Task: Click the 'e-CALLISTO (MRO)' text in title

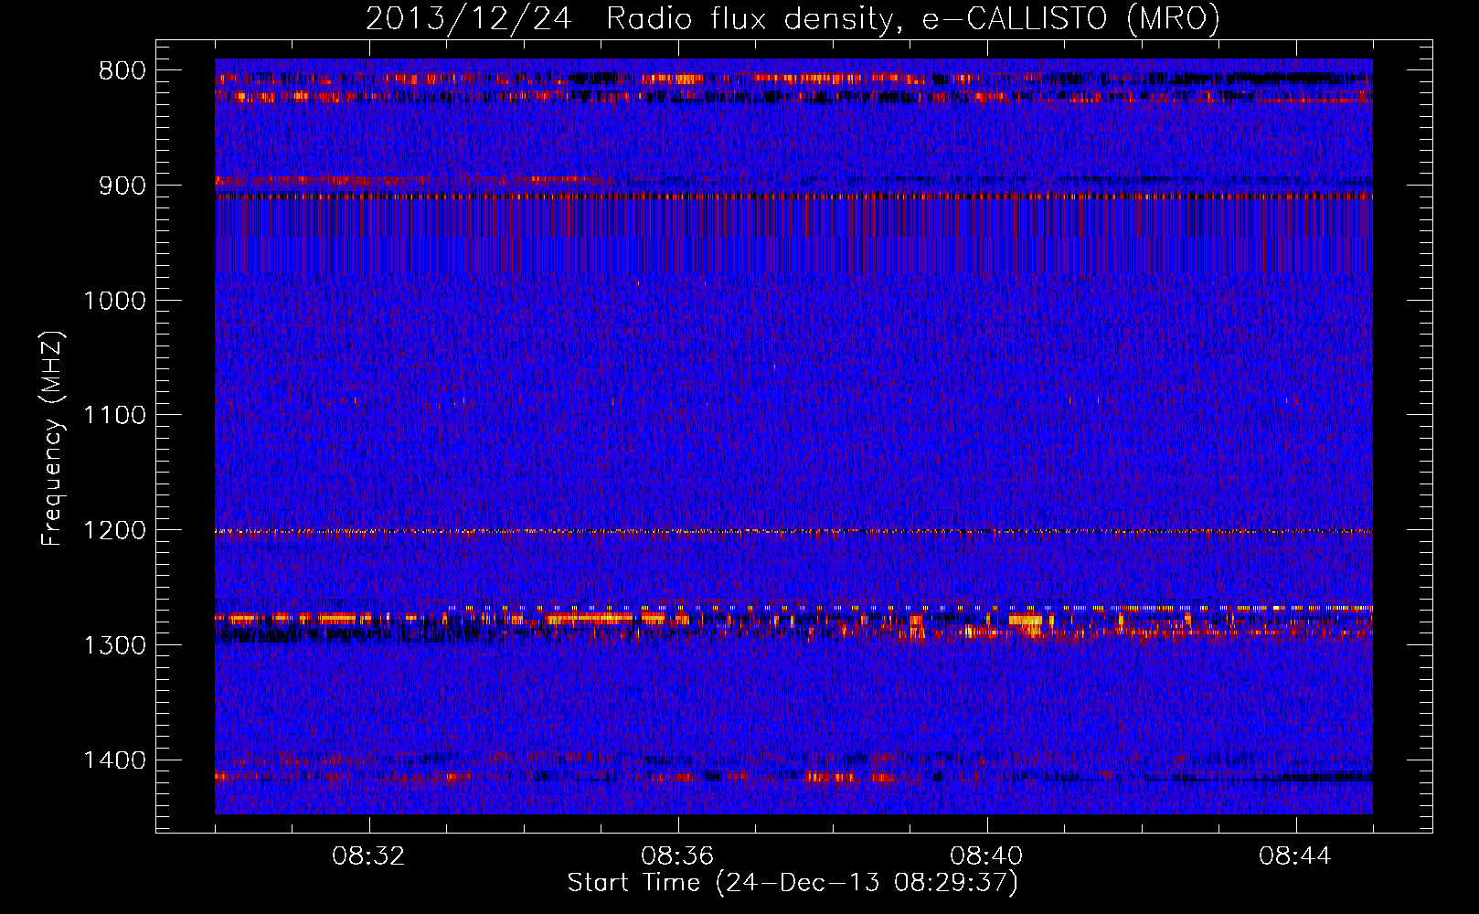Action: pos(1070,19)
